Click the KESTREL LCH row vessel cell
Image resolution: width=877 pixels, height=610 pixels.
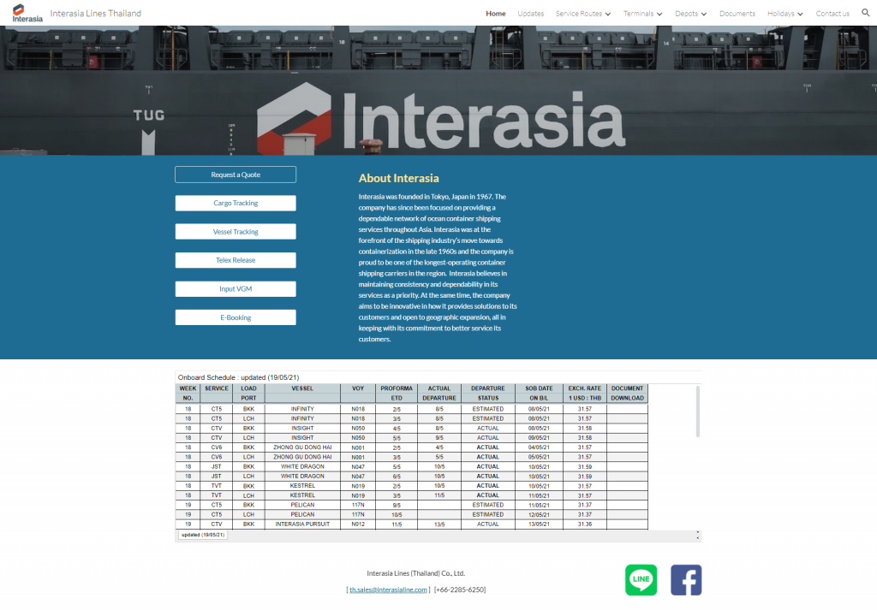coord(302,495)
